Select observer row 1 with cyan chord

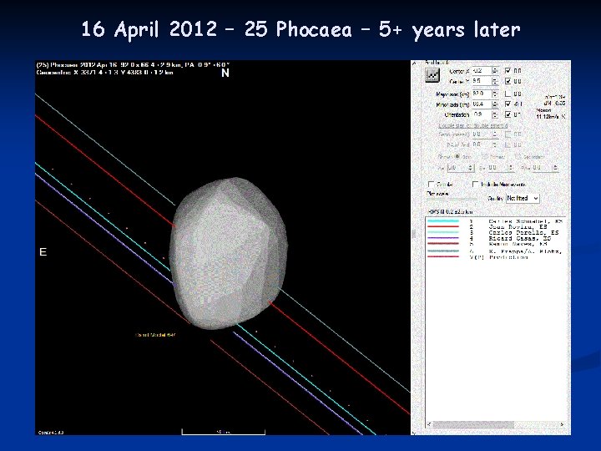pyautogui.click(x=495, y=221)
